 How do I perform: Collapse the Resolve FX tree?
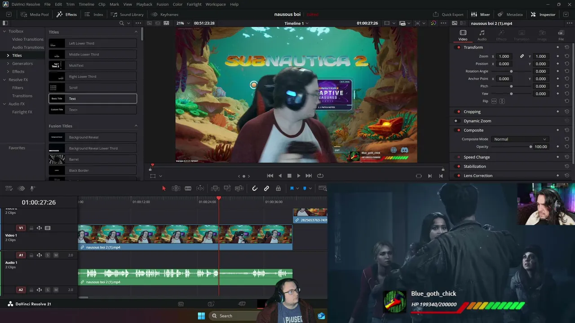click(4, 80)
